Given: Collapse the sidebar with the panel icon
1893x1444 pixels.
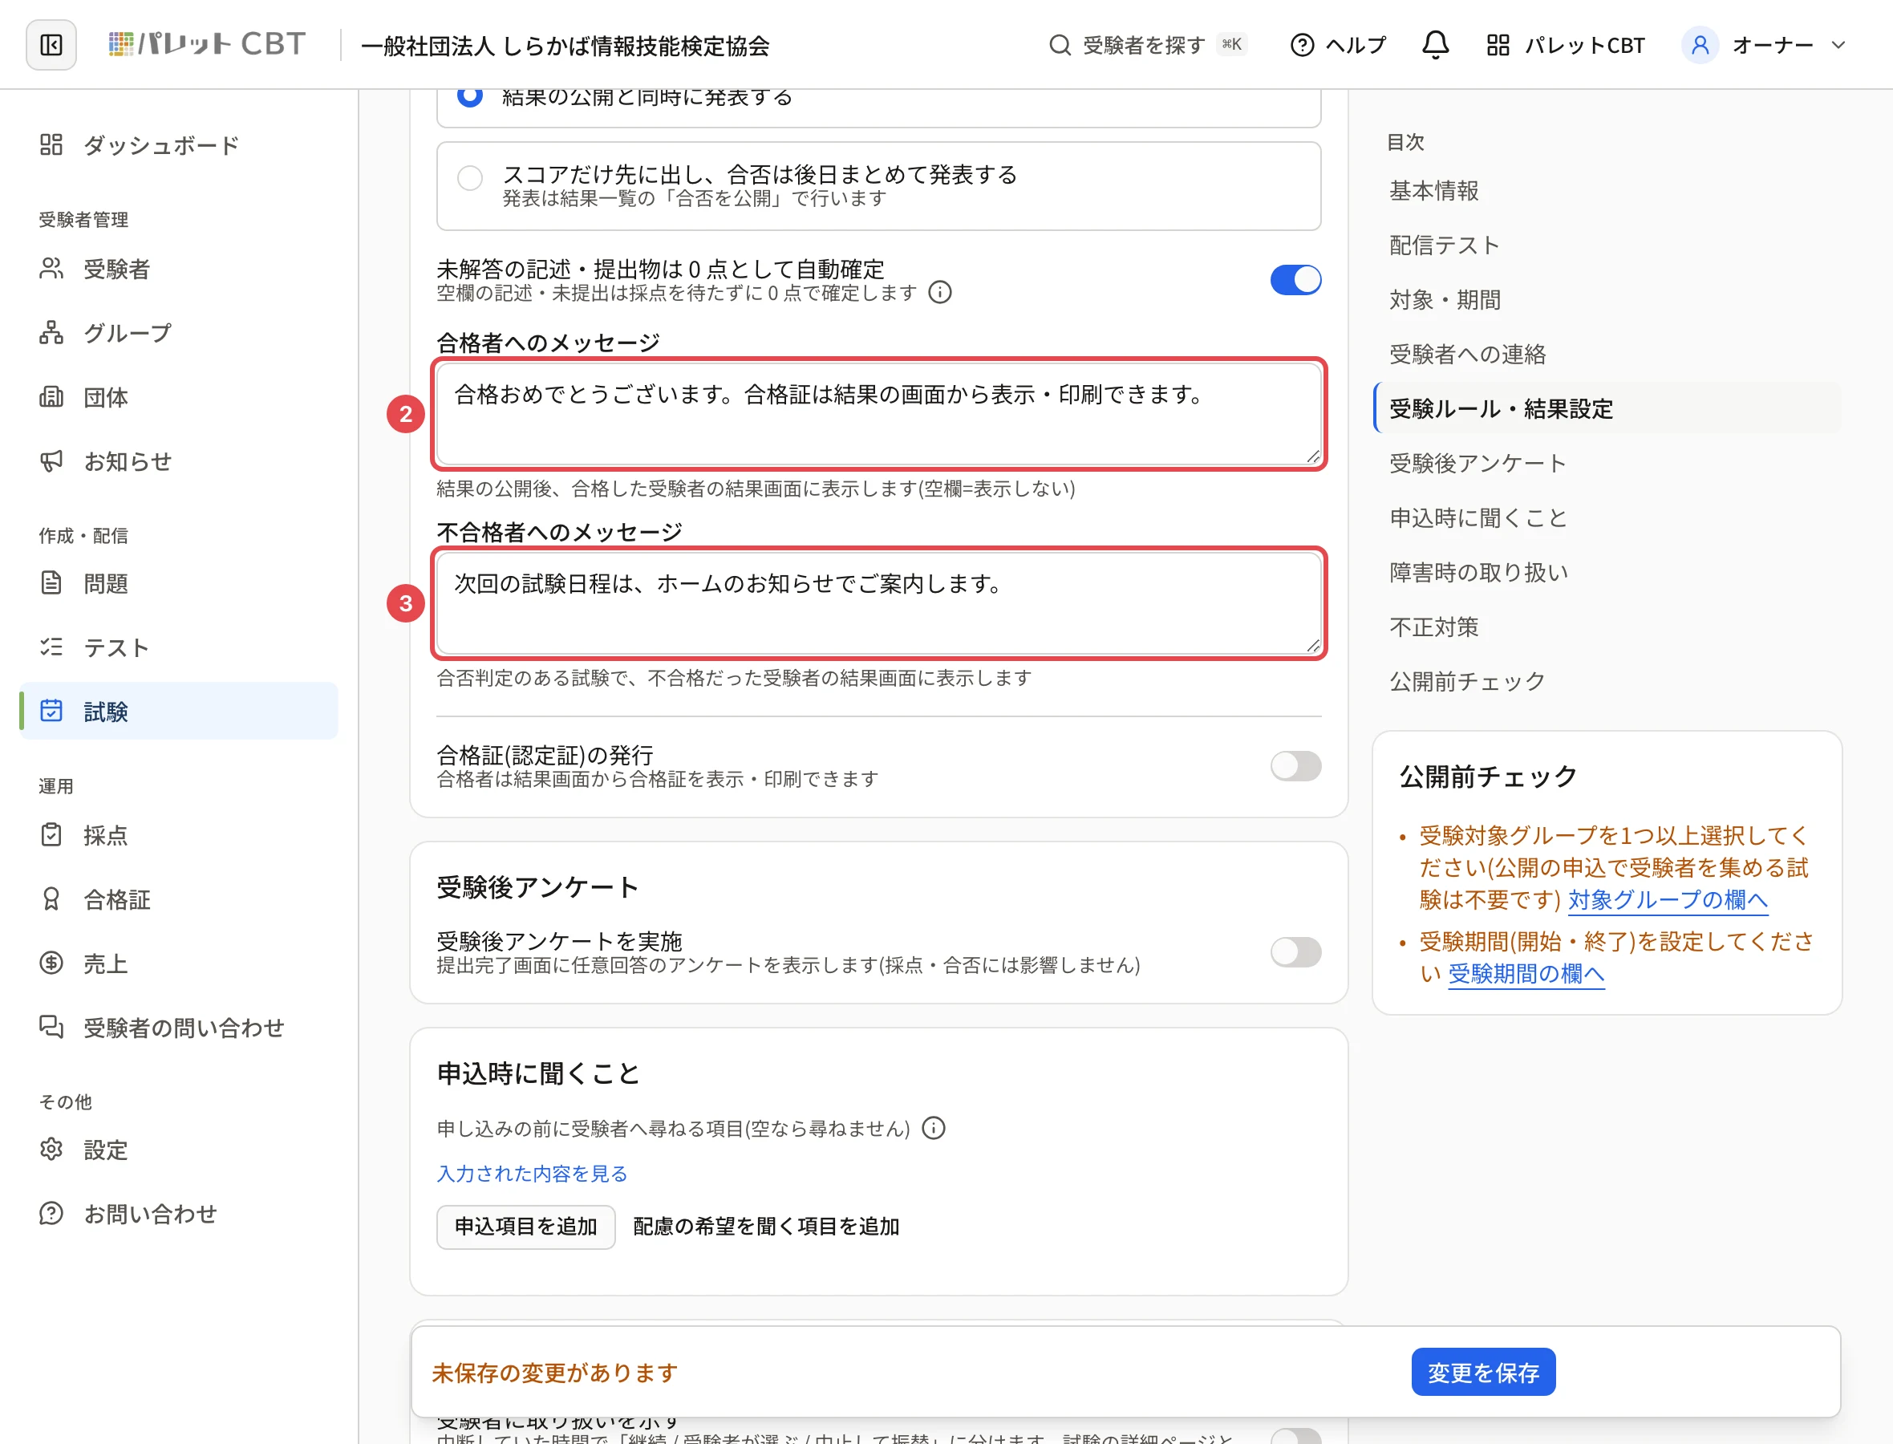Looking at the screenshot, I should (51, 45).
